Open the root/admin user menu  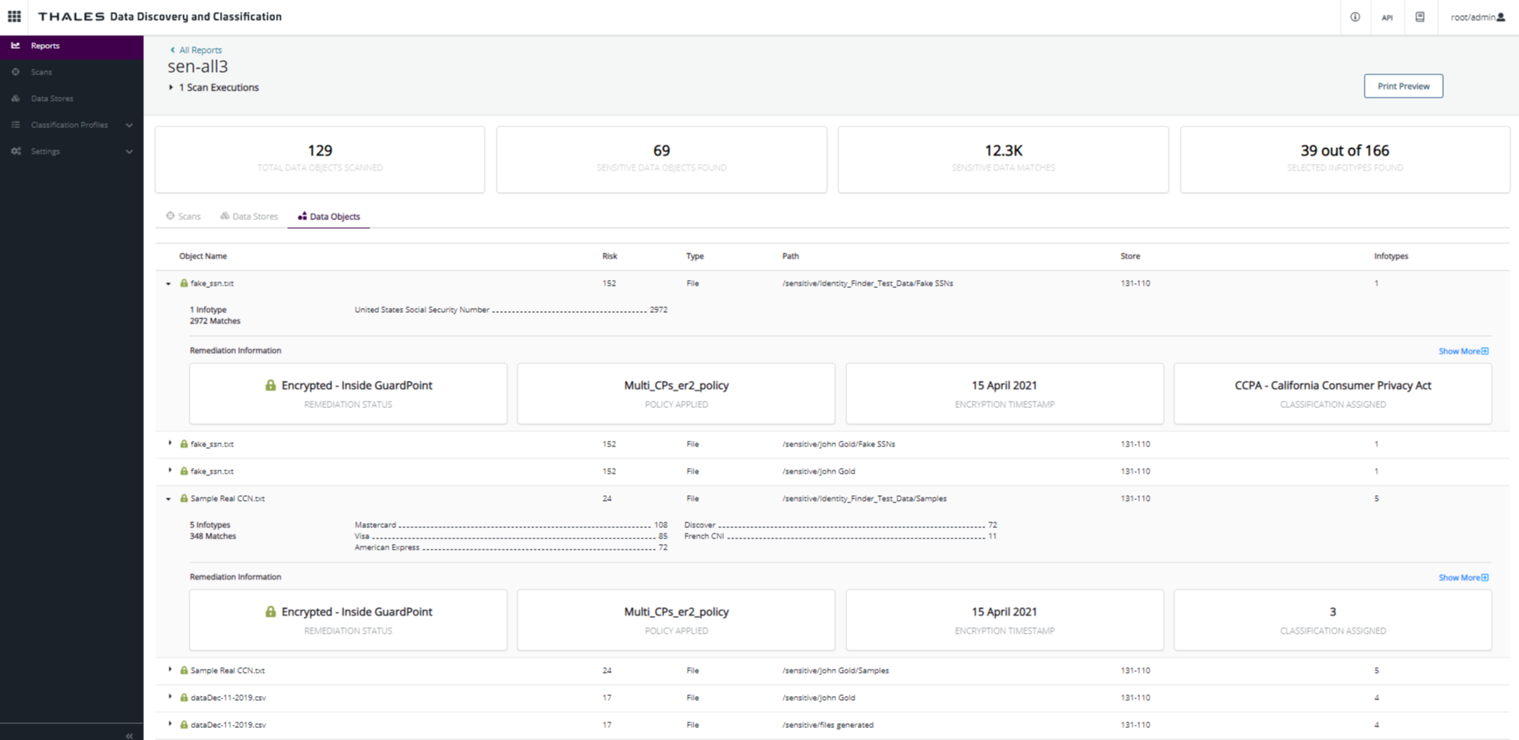coord(1477,18)
